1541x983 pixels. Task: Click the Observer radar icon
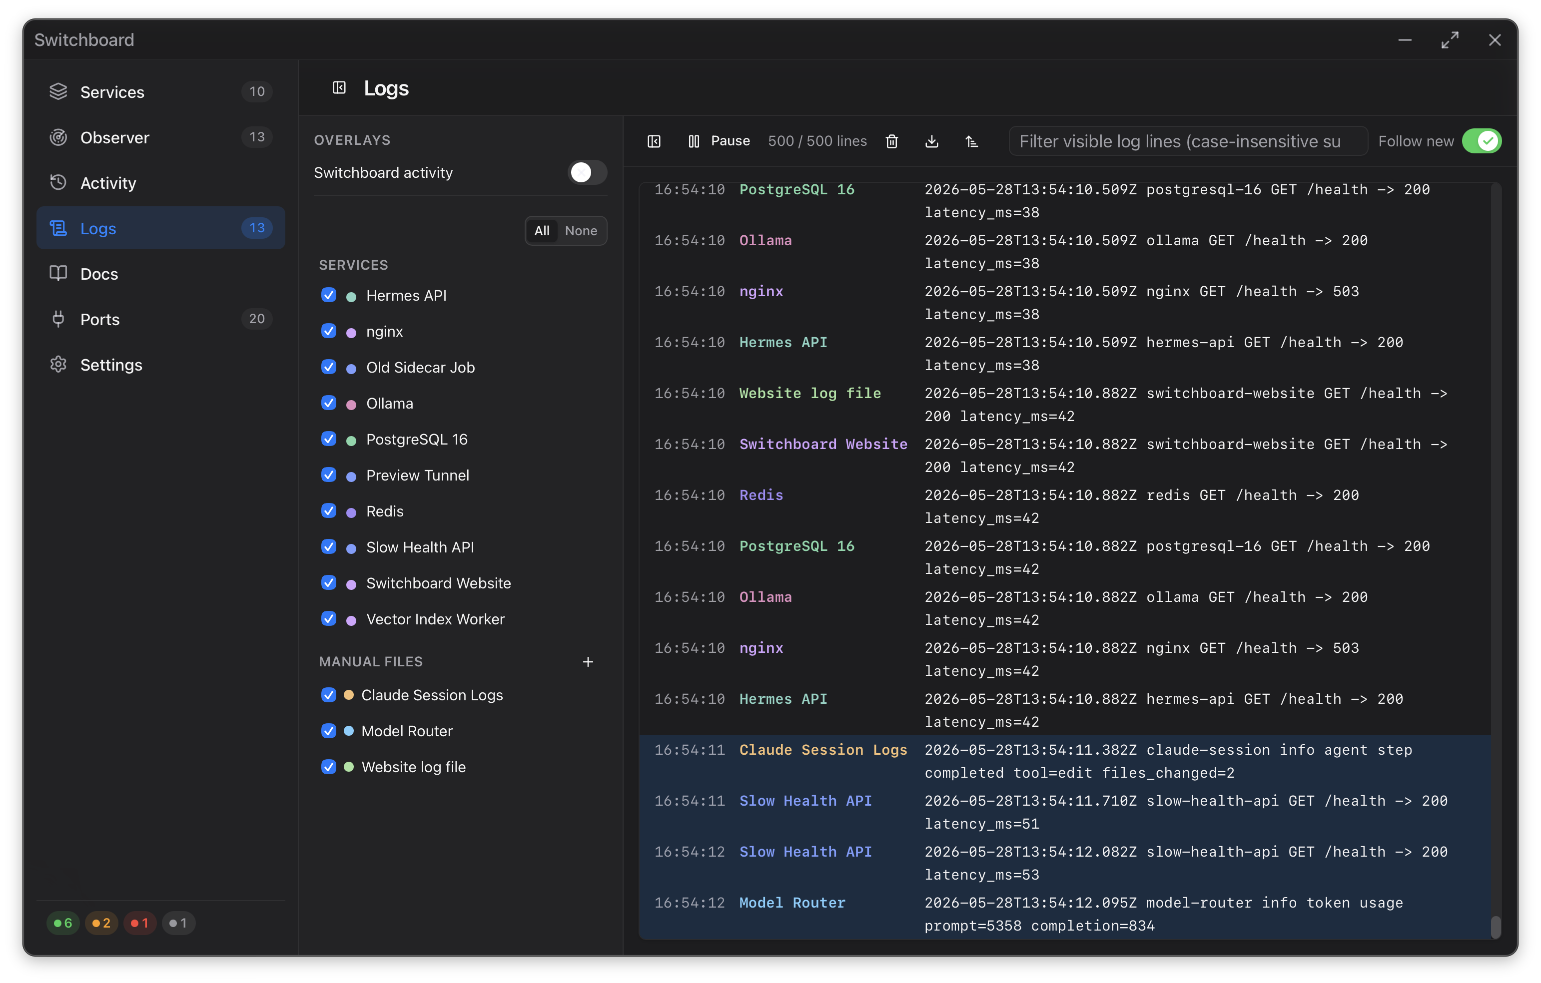pos(58,137)
